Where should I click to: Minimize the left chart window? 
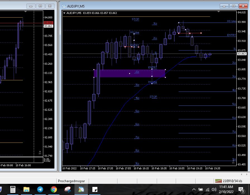pos(31,6)
